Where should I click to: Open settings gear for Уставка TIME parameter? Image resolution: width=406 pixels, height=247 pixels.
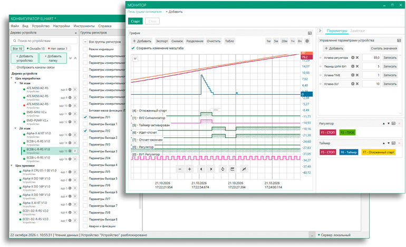click(x=353, y=75)
